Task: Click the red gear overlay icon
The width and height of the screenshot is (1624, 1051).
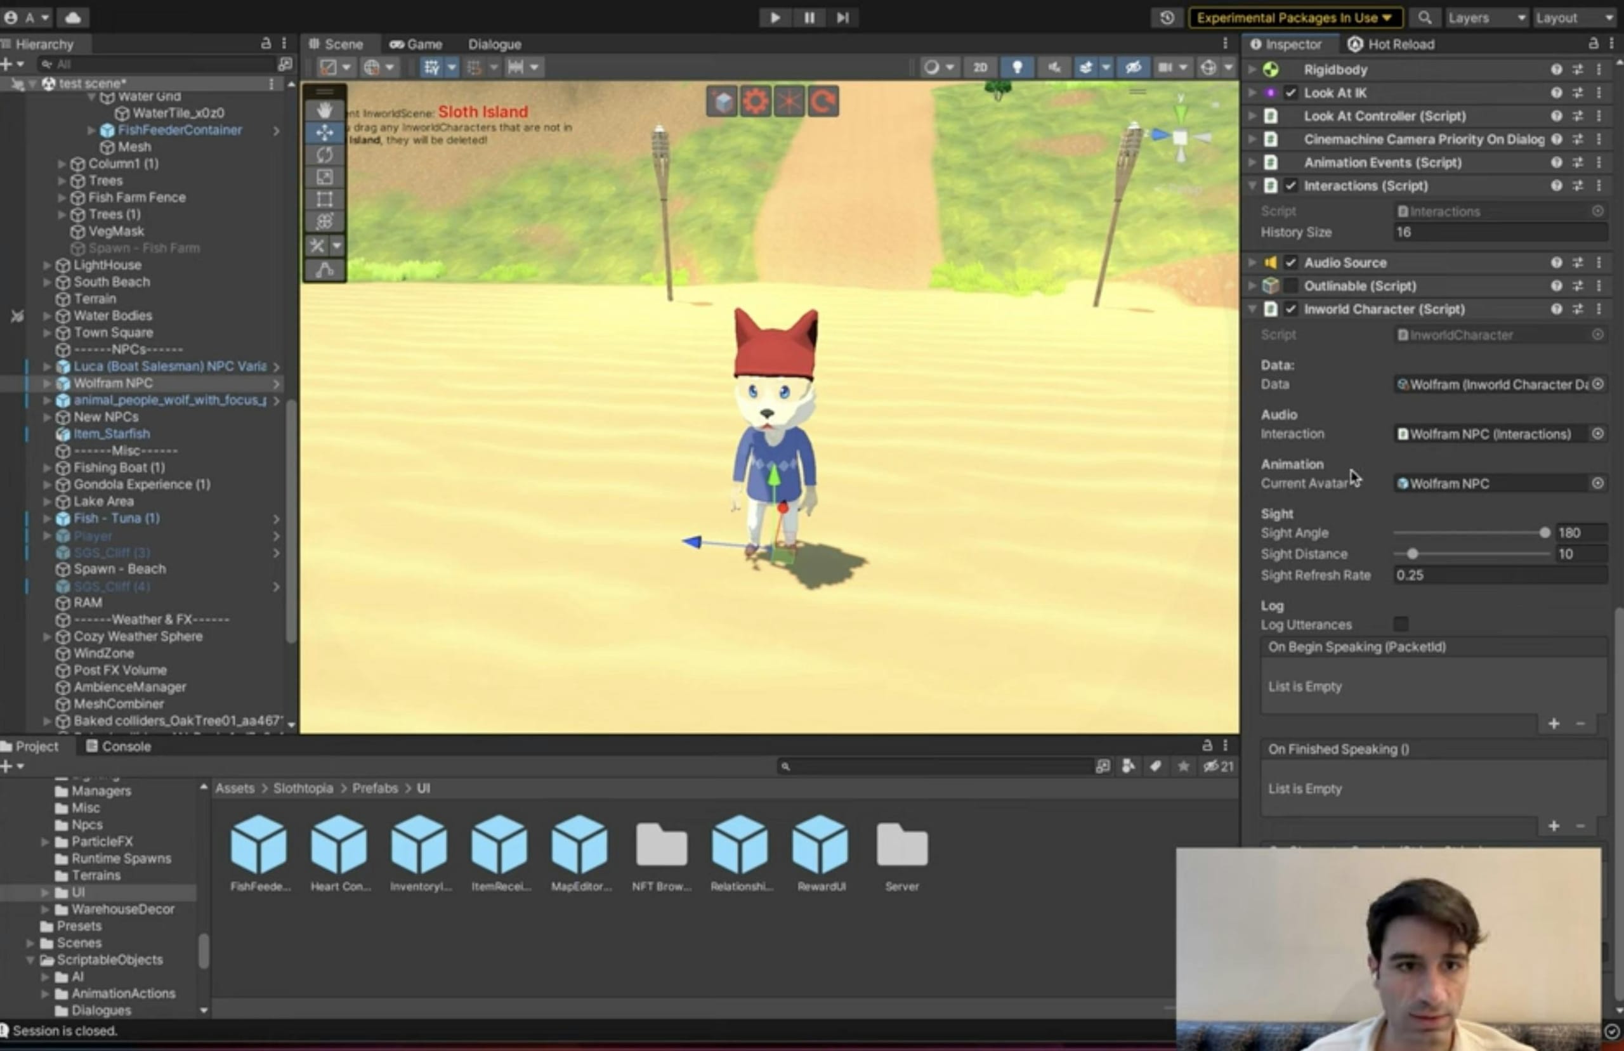Action: point(756,101)
